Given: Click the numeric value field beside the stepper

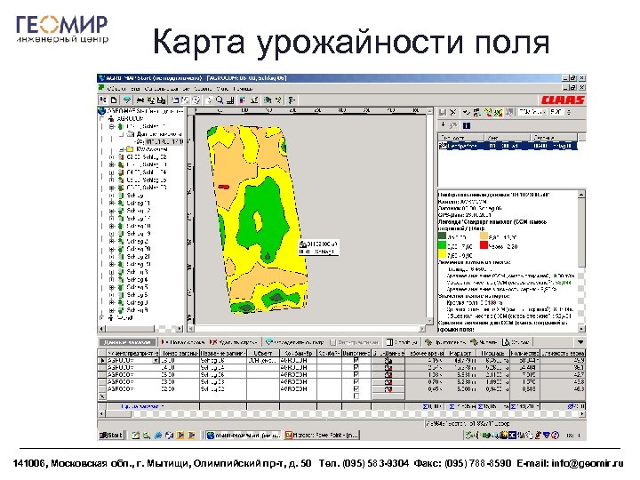Looking at the screenshot, I should (557, 112).
